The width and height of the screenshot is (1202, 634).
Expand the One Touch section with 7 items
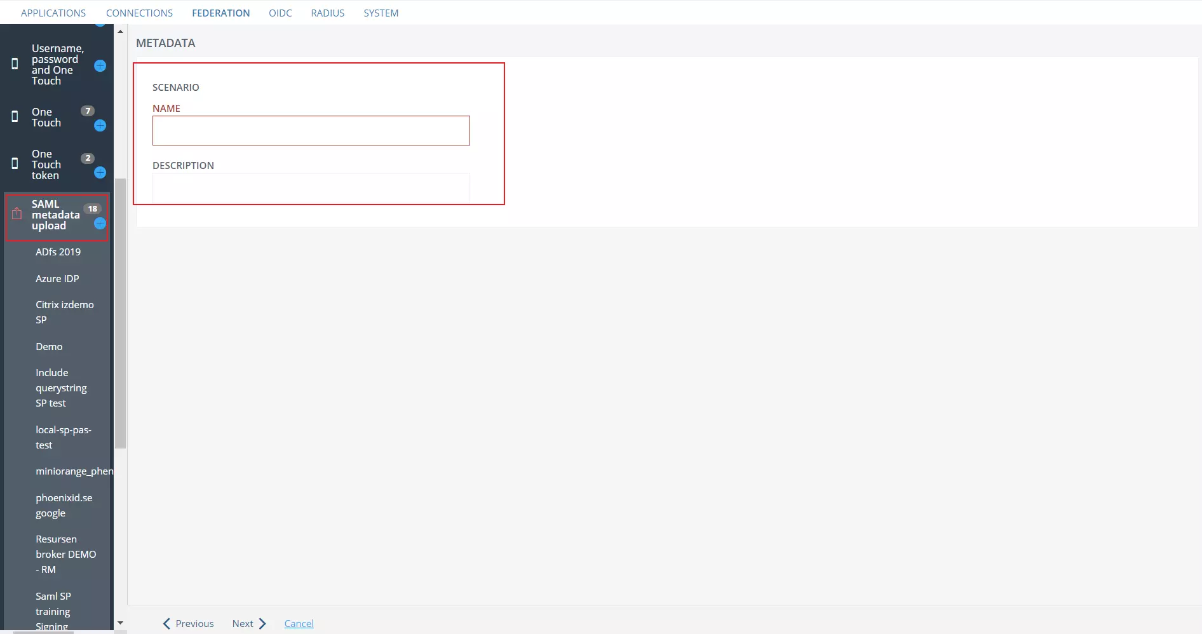[x=46, y=118]
